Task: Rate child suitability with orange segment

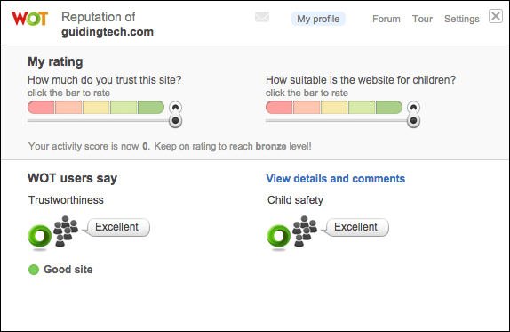Action: pyautogui.click(x=307, y=108)
